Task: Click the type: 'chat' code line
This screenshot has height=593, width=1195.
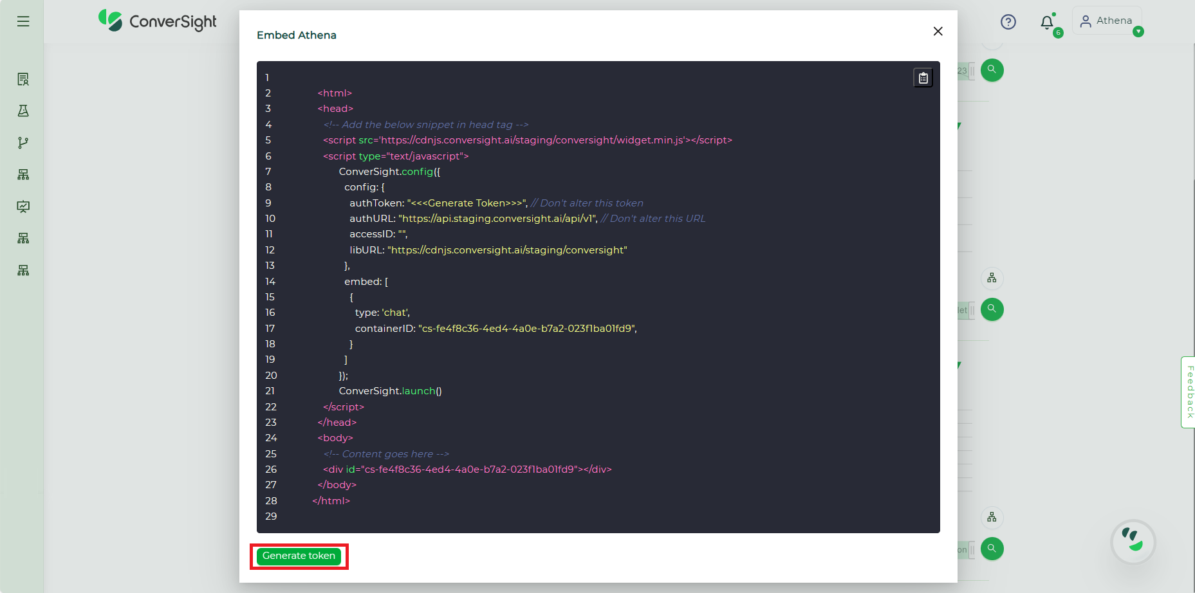Action: [x=382, y=313]
